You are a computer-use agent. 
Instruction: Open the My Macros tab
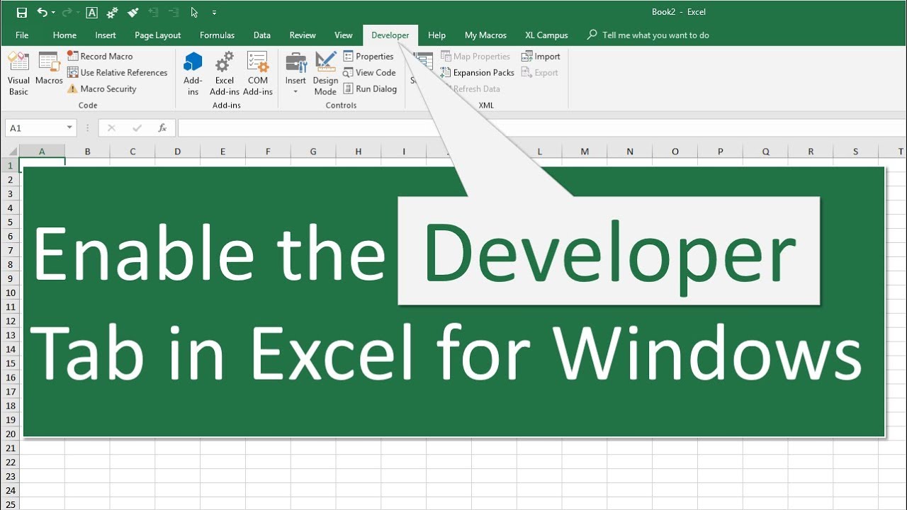(x=485, y=35)
